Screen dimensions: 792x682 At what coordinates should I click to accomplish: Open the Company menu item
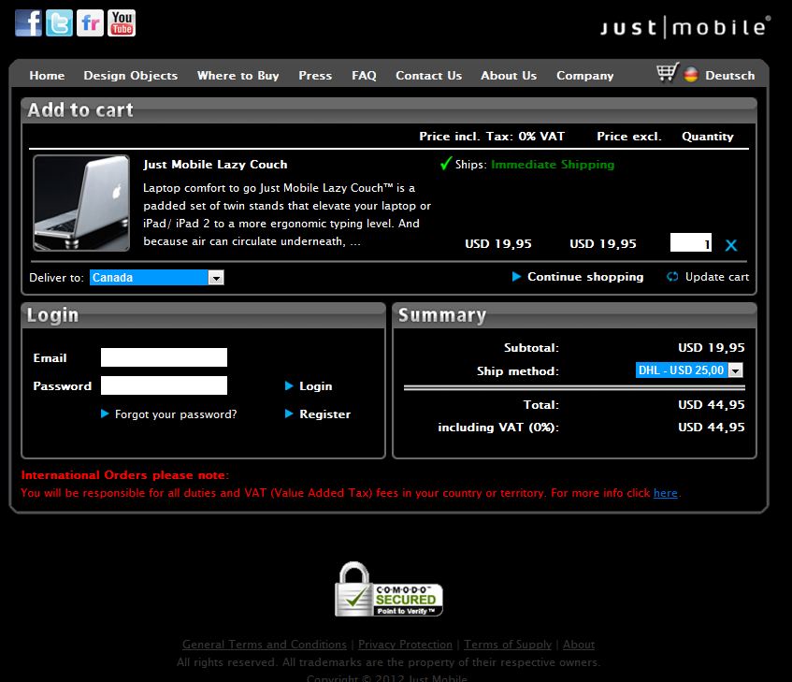pyautogui.click(x=585, y=76)
